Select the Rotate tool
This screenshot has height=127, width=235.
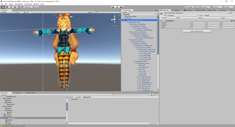(11, 7)
